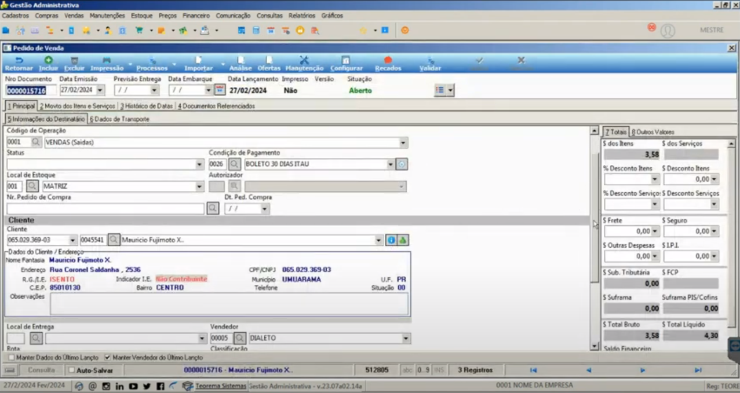This screenshot has width=740, height=393.
Task: Open Data Emissão date dropdown
Action: pyautogui.click(x=100, y=90)
